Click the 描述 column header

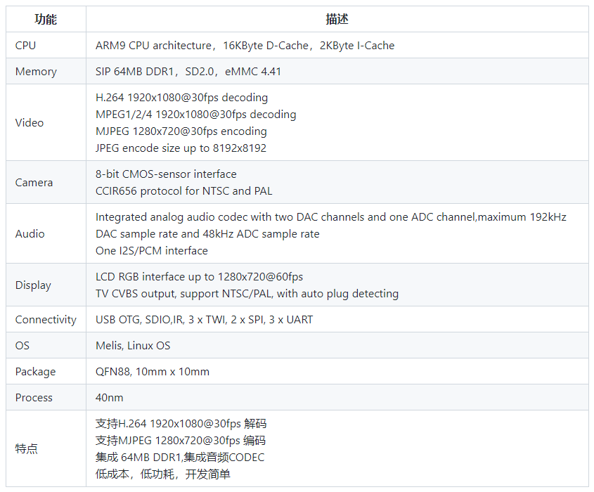[340, 19]
